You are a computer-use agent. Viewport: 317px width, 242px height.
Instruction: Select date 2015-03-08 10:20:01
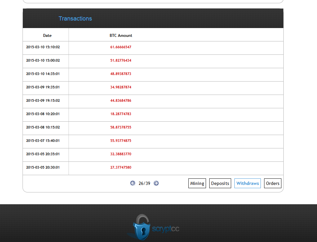click(x=43, y=114)
